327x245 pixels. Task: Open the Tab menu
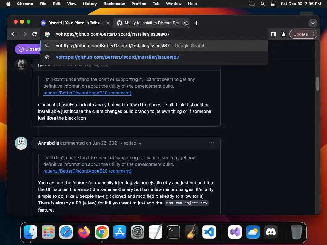pos(156,4)
